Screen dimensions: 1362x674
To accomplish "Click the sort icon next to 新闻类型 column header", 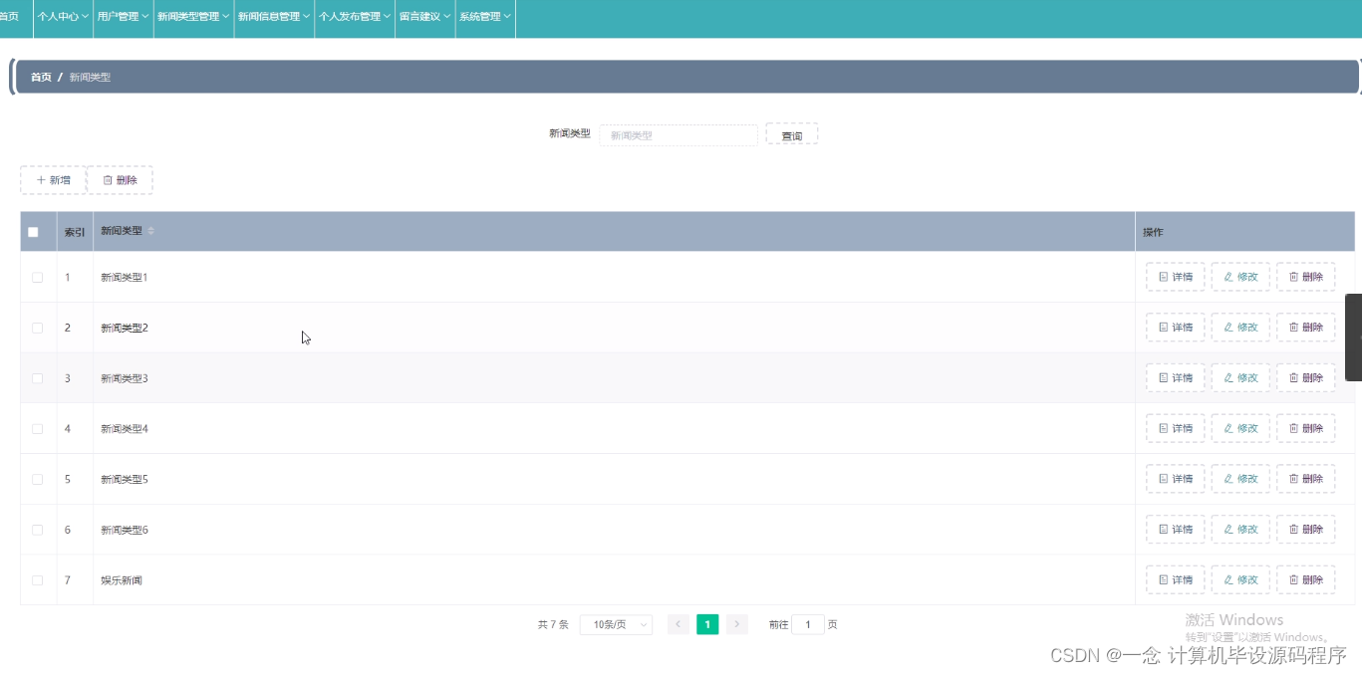I will coord(150,231).
